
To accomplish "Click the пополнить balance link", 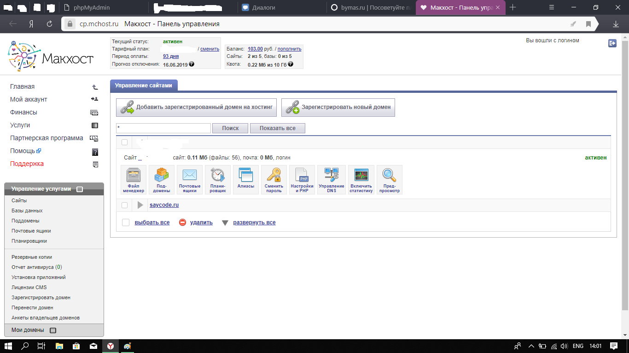I will (x=289, y=49).
